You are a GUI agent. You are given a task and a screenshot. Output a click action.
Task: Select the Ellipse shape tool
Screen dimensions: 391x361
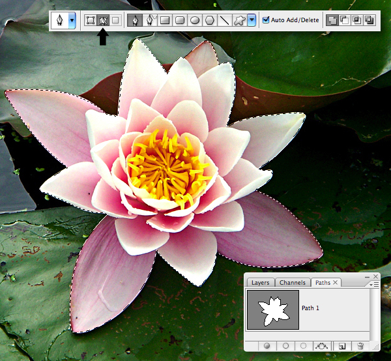click(x=195, y=20)
